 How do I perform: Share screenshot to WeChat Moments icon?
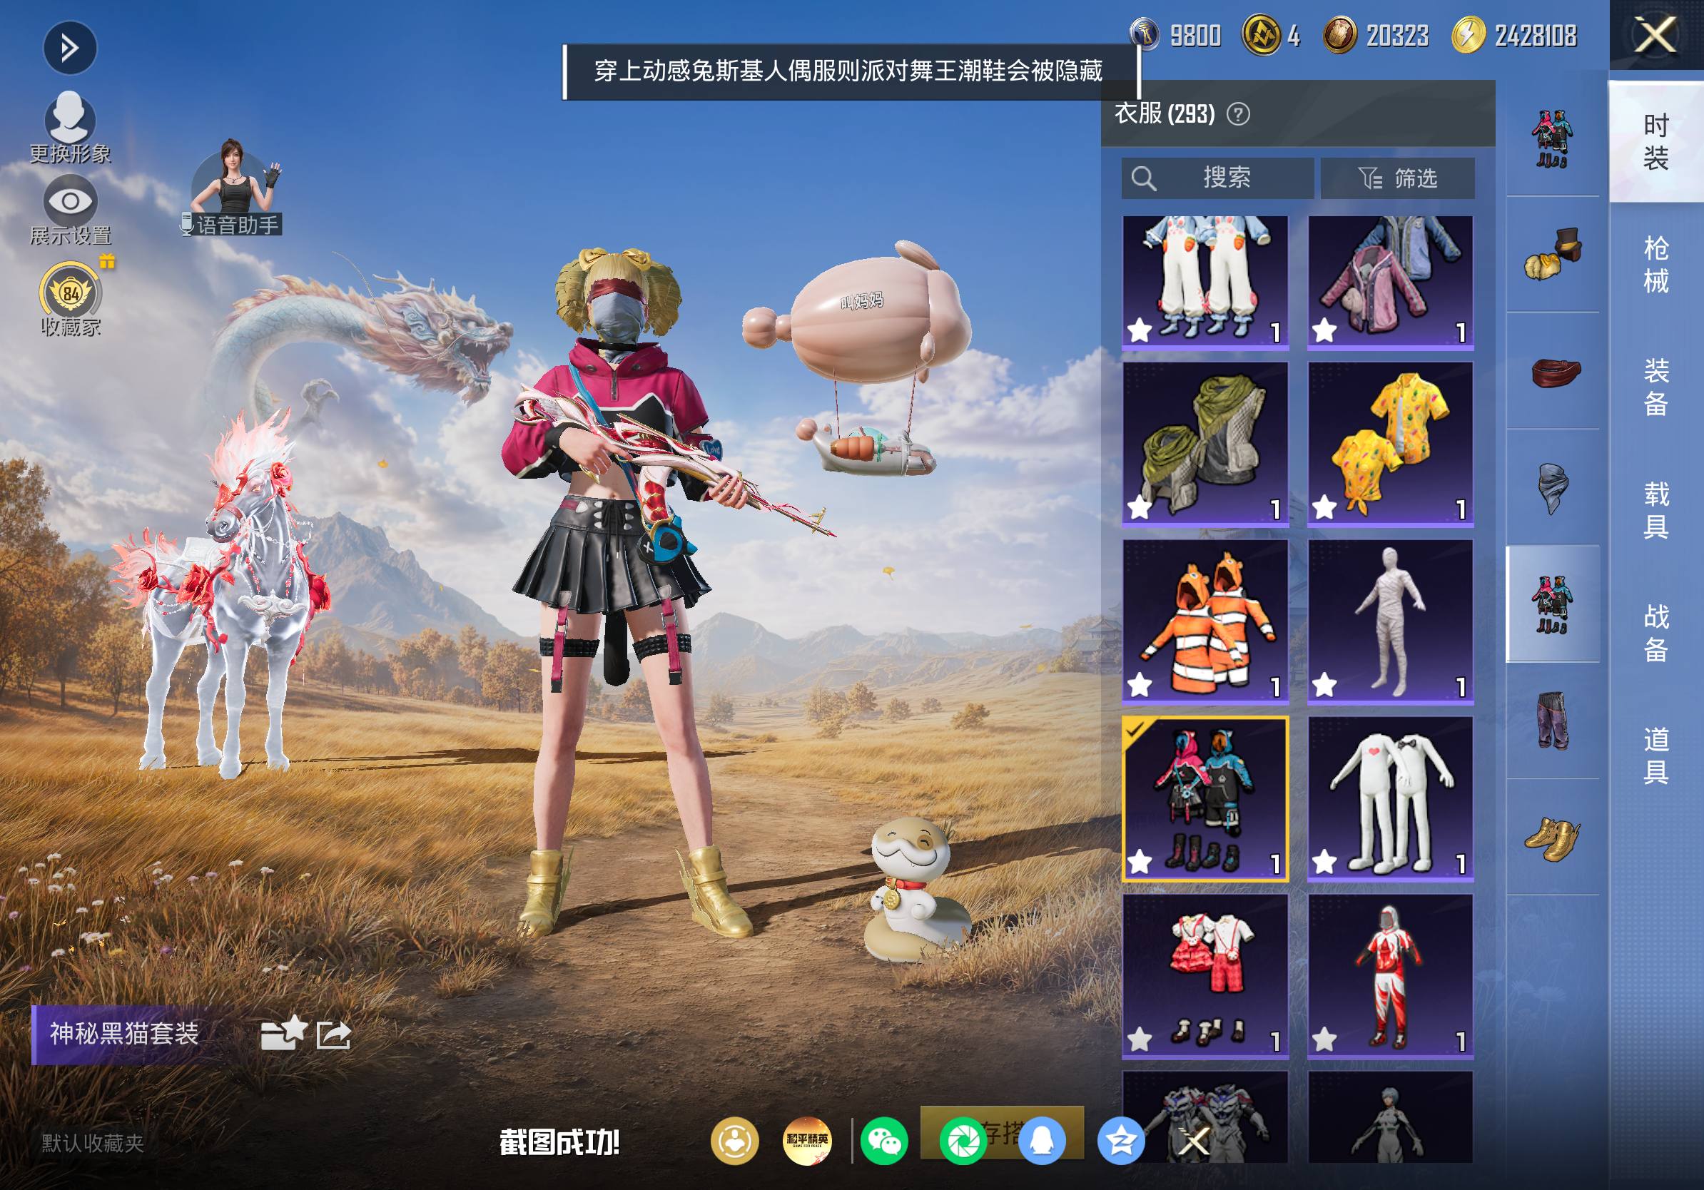(x=963, y=1141)
